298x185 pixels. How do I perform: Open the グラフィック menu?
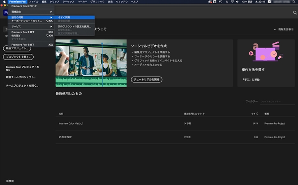(97, 2)
